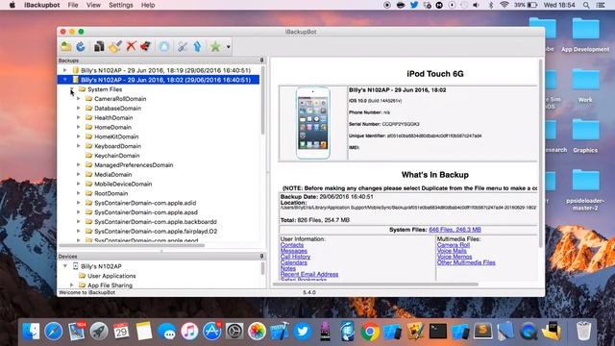The image size is (615, 346).
Task: Open the iBackupbot application menu
Action: tap(42, 5)
